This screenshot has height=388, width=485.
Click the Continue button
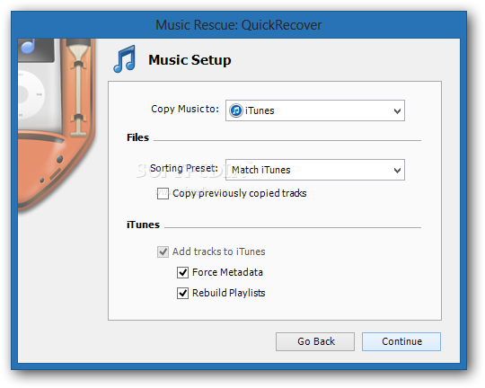click(401, 341)
